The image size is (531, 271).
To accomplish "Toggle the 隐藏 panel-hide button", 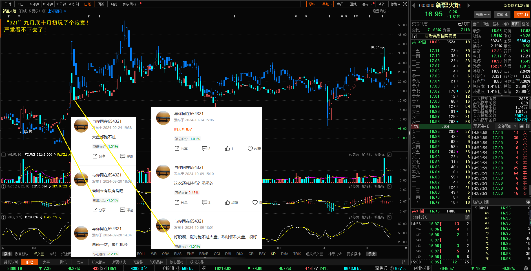I will pyautogui.click(x=395, y=4).
